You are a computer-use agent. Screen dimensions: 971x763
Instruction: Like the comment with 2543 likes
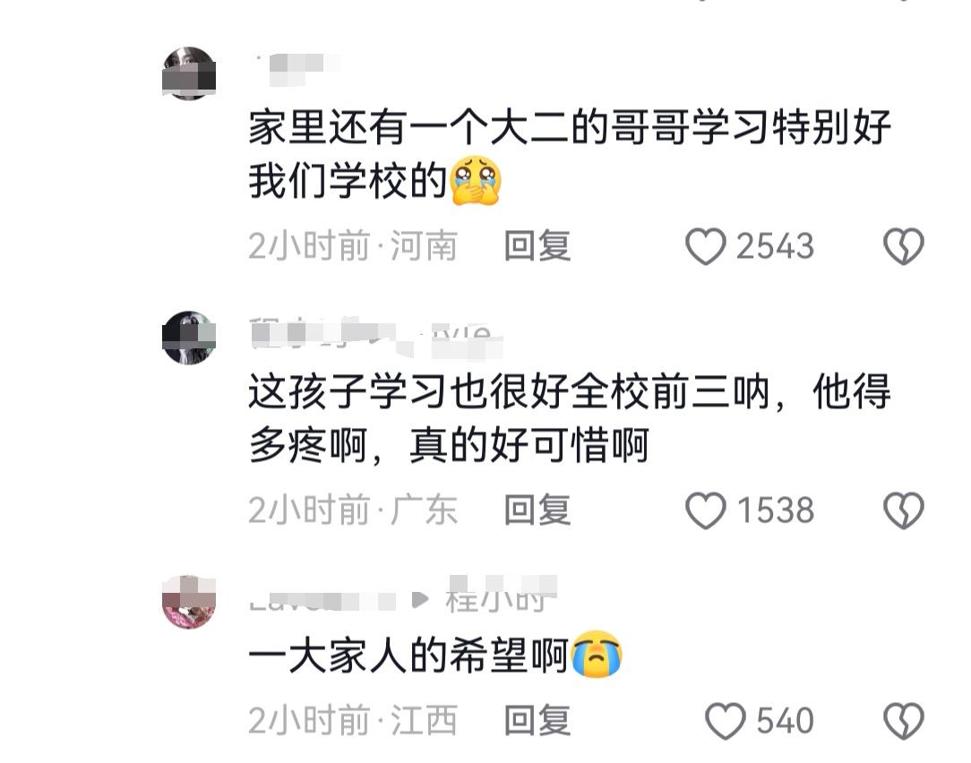tap(705, 246)
